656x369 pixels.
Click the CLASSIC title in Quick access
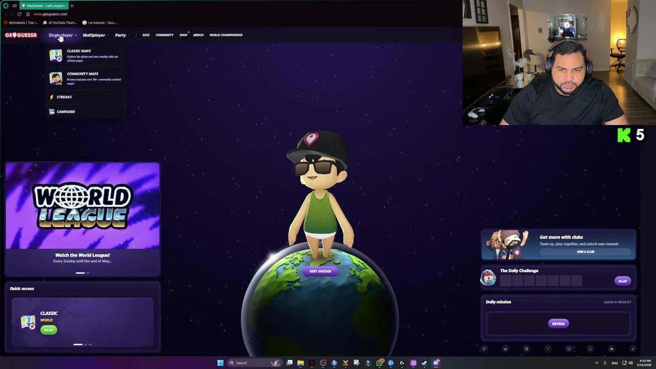pos(49,313)
